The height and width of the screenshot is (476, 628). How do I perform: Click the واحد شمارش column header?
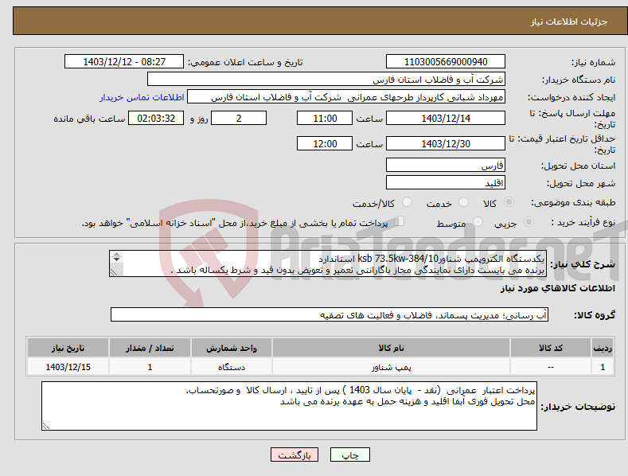(x=232, y=348)
